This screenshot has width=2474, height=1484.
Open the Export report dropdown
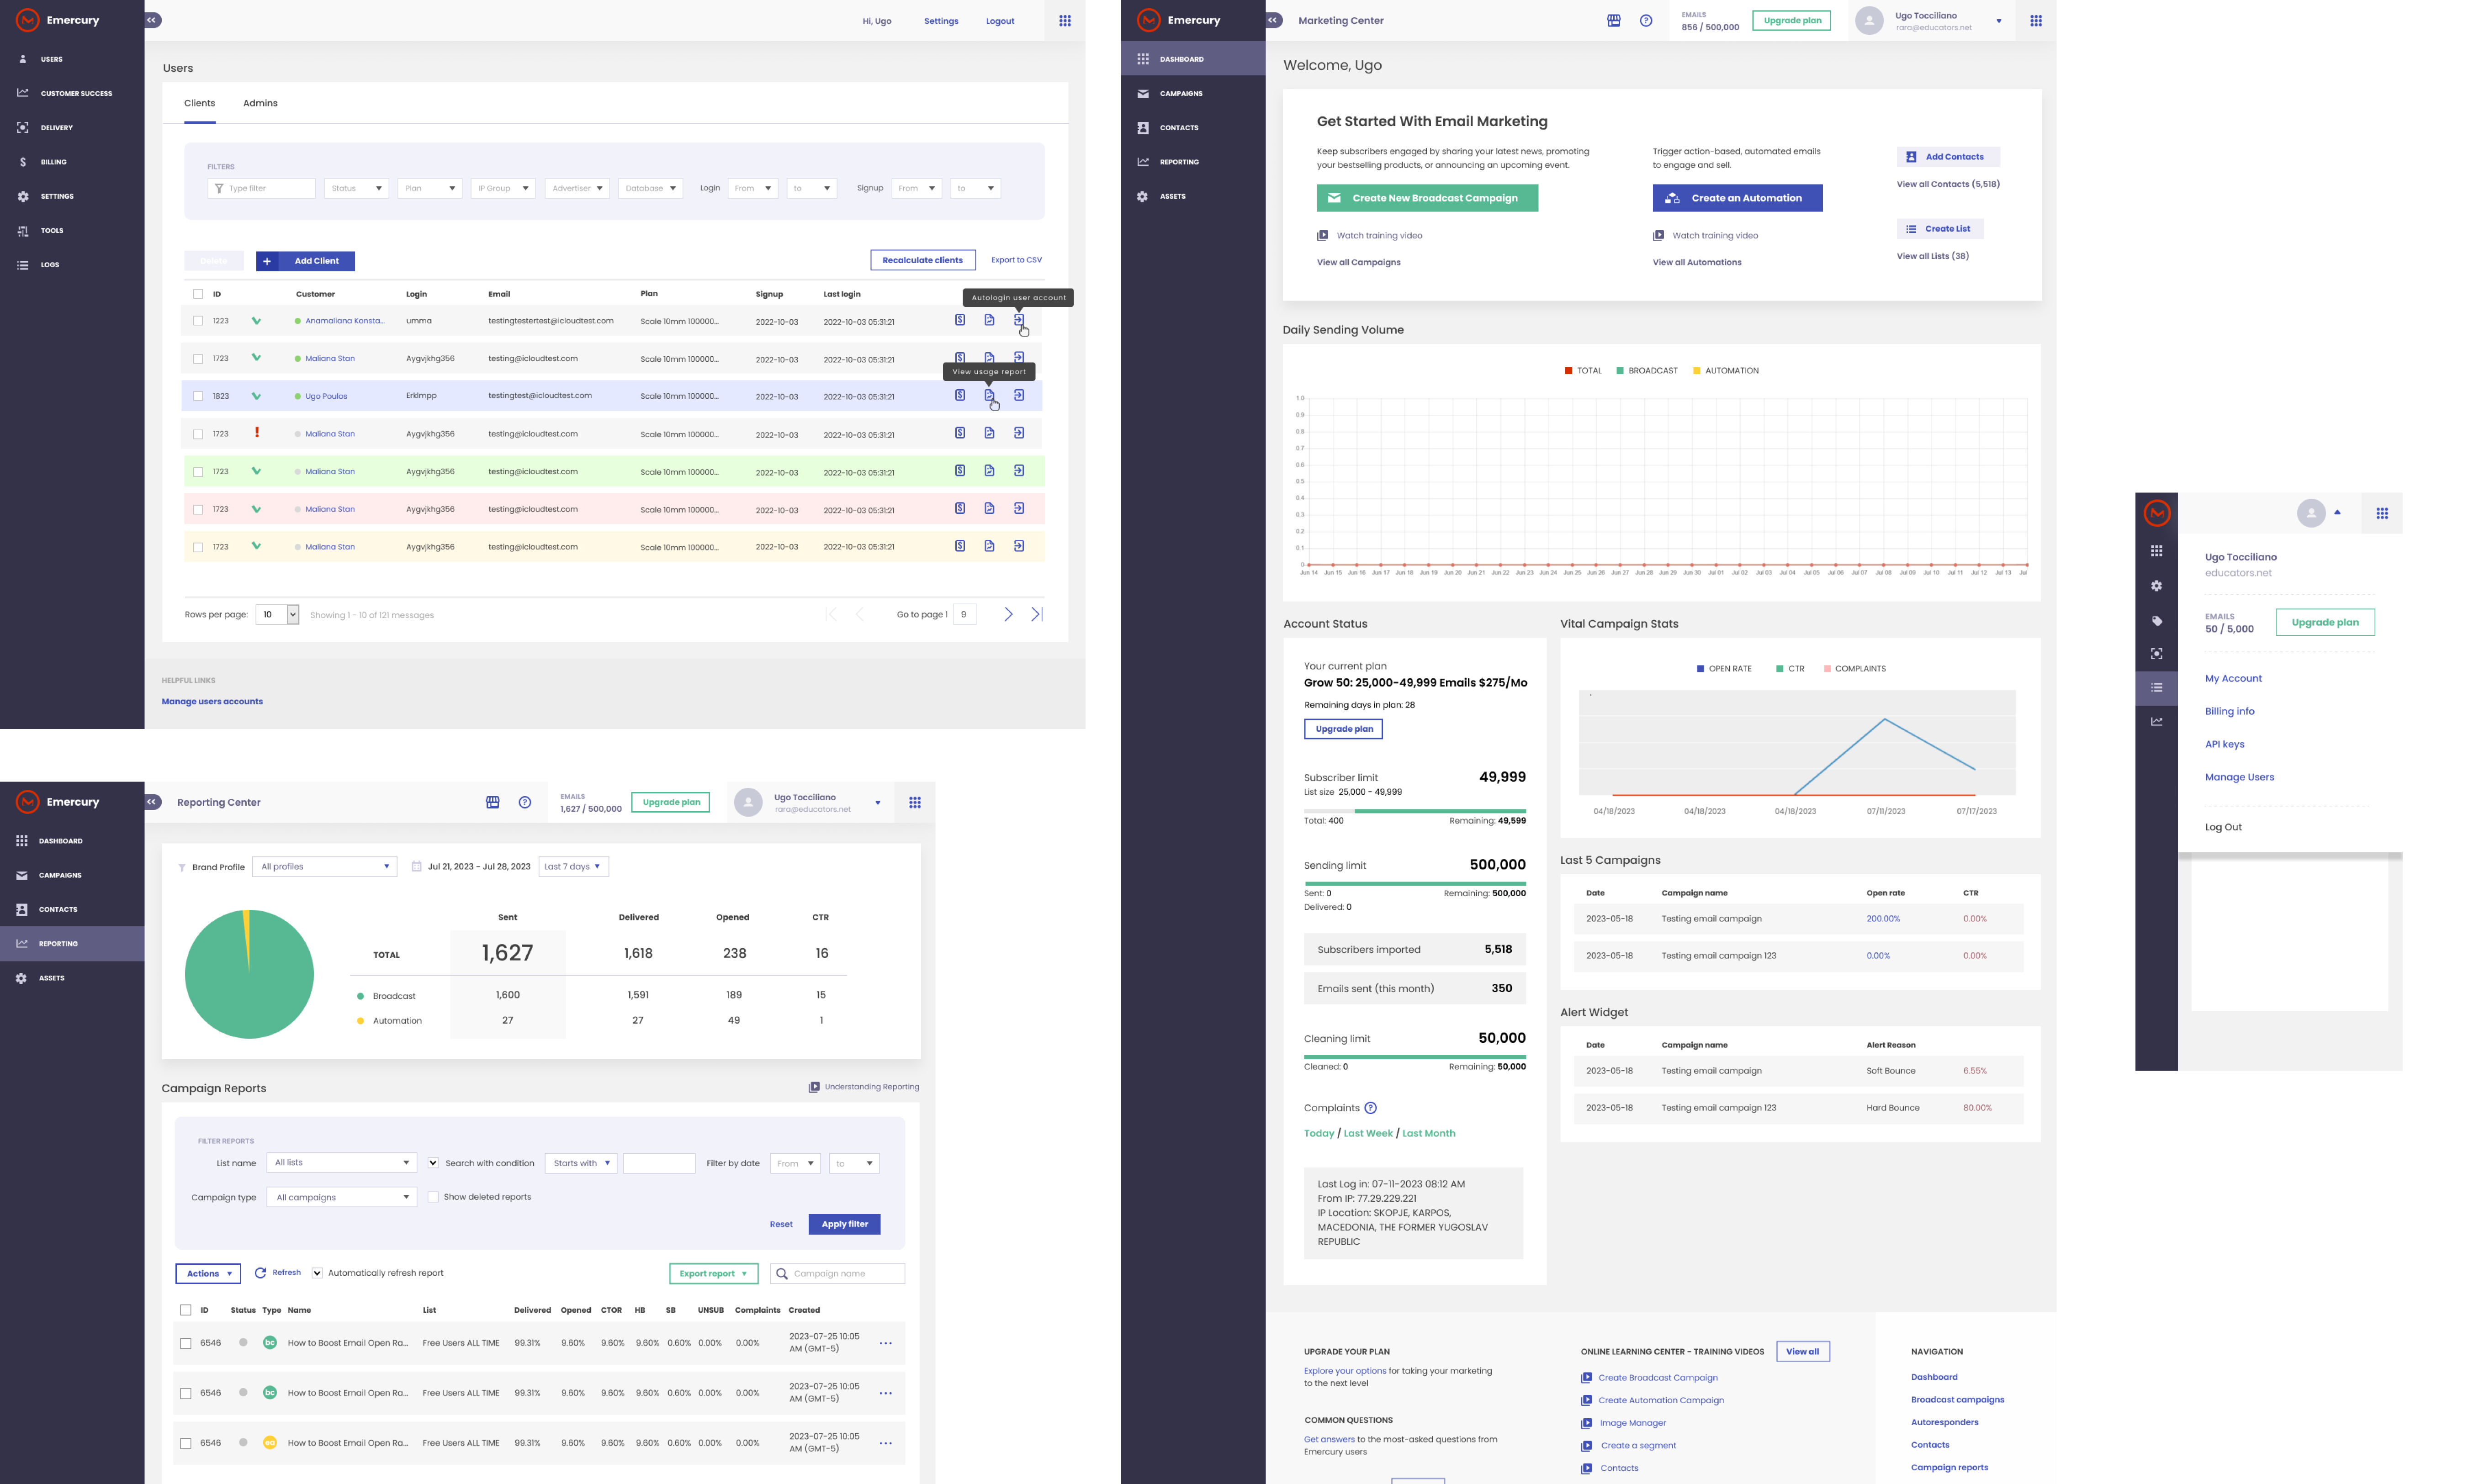(713, 1274)
